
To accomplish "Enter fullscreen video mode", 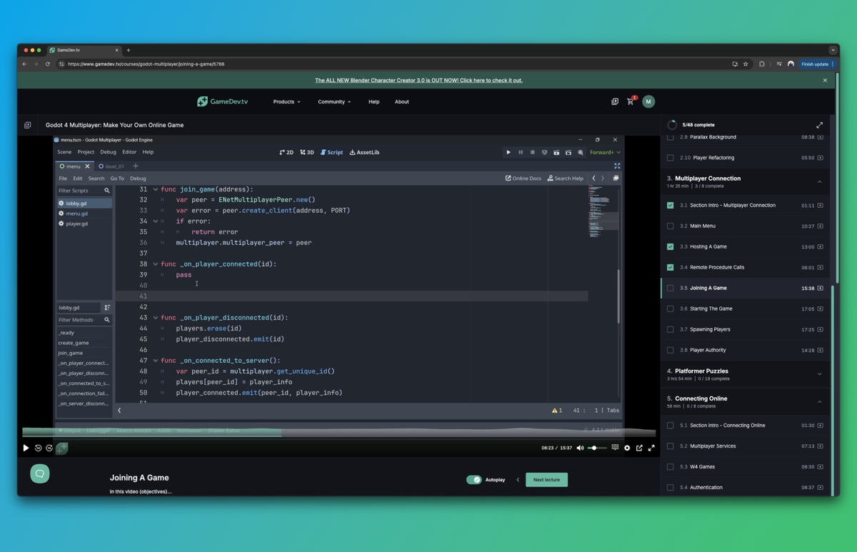I will [x=651, y=448].
